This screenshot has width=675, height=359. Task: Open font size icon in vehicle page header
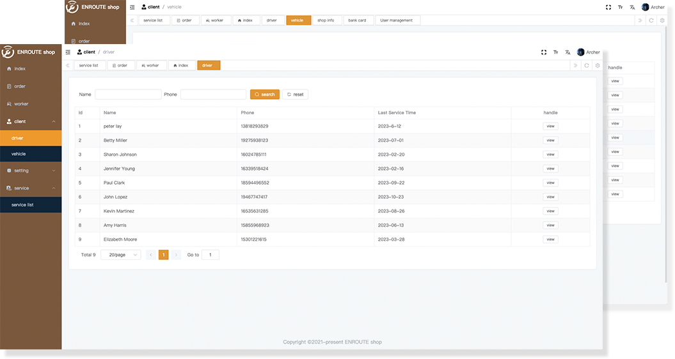click(620, 7)
